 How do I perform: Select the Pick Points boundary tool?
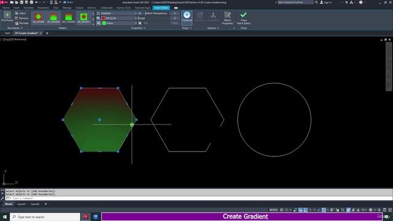pos(7,17)
